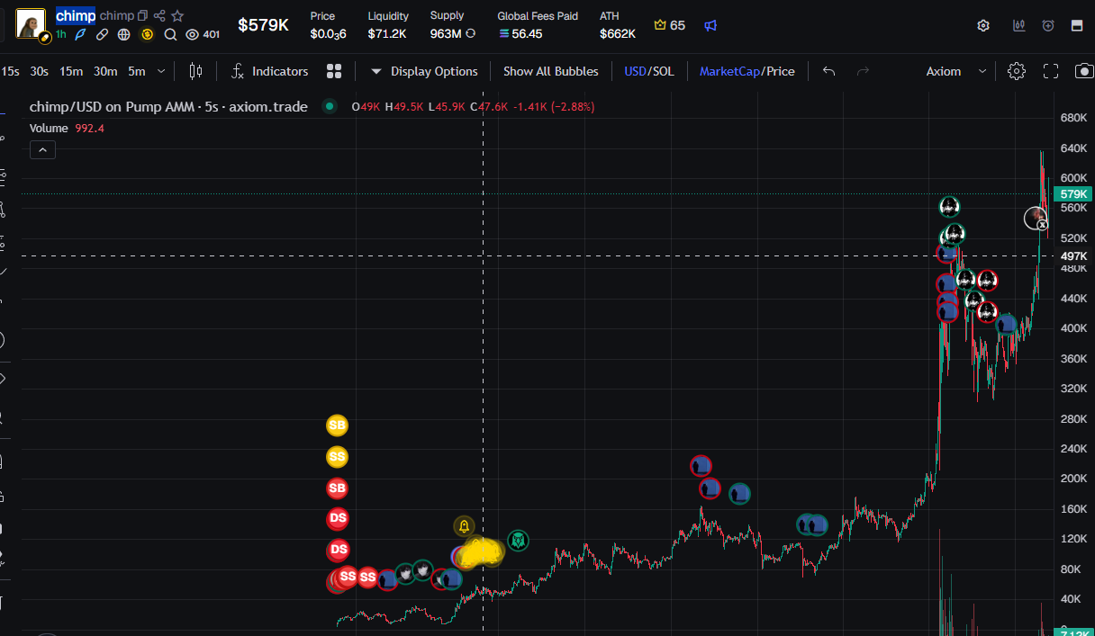Click the four-square layout templates icon
This screenshot has width=1095, height=636.
coord(334,71)
